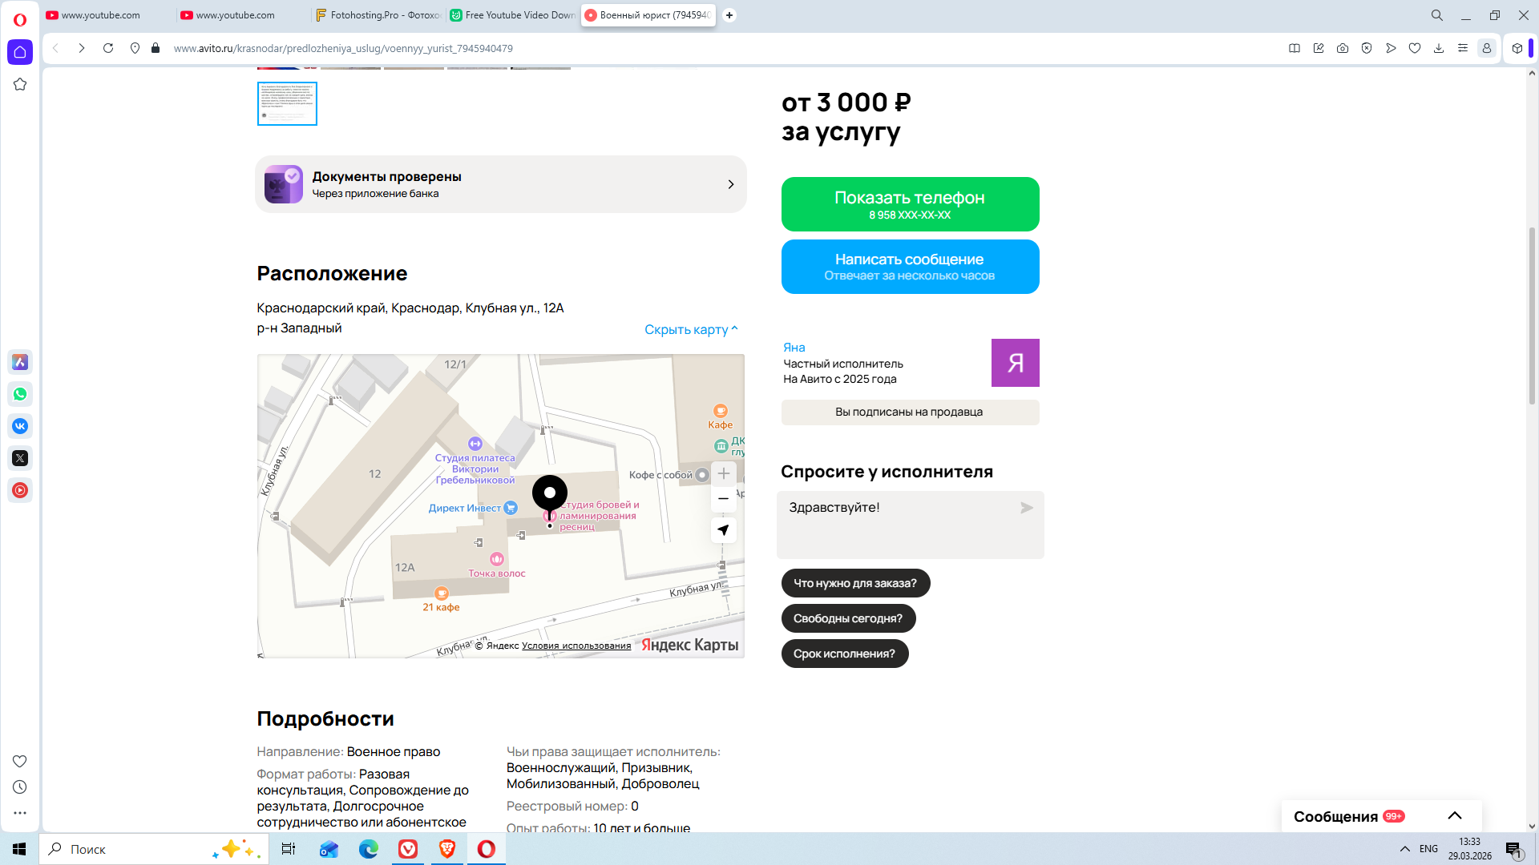Expand the Сообщения chat panel
The width and height of the screenshot is (1539, 865).
tap(1454, 816)
